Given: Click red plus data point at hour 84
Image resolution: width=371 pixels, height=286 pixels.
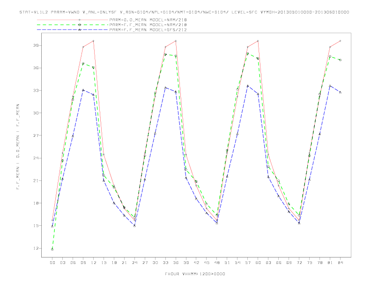Looking at the screenshot, I should tap(341, 41).
